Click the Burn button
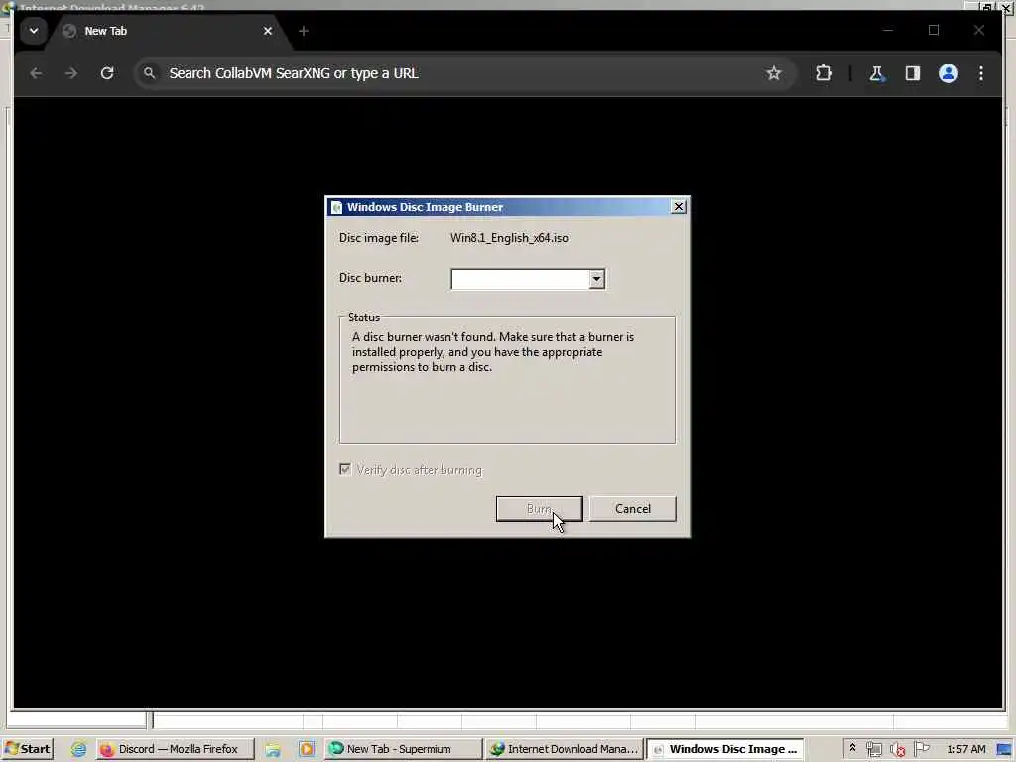The width and height of the screenshot is (1016, 762). coord(539,509)
